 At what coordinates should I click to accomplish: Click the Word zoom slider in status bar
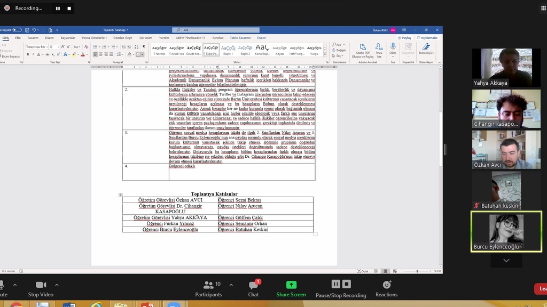[x=417, y=271]
